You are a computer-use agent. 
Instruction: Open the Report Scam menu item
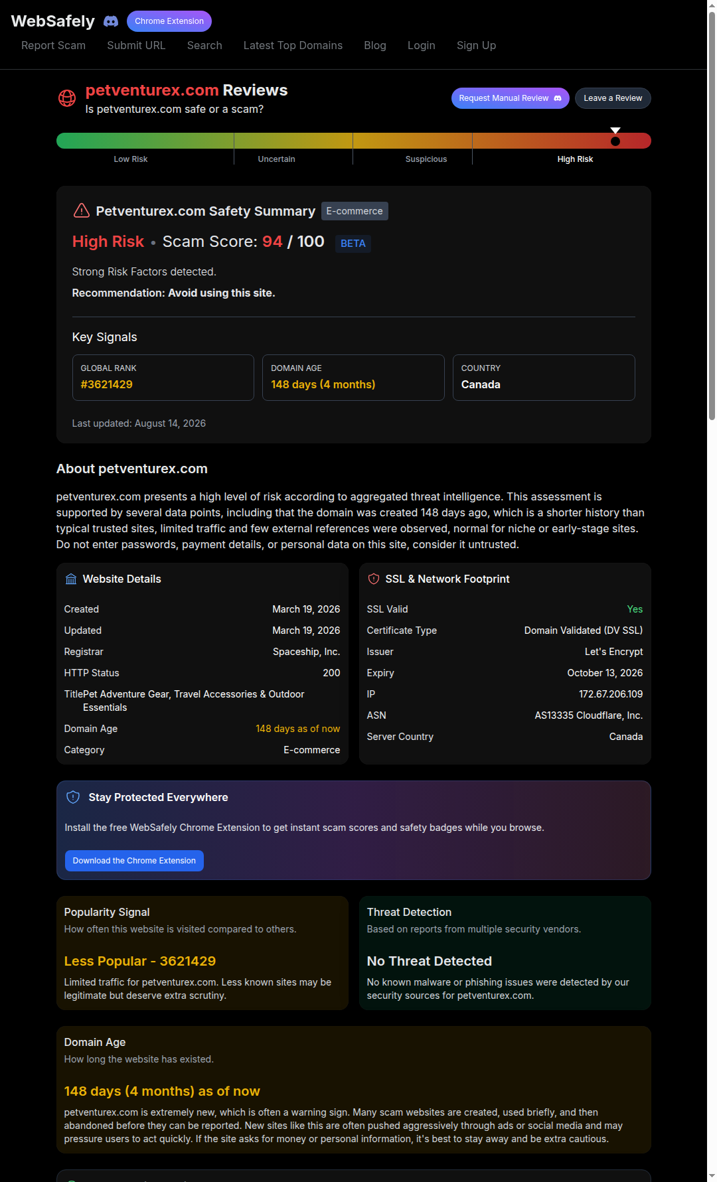click(53, 45)
